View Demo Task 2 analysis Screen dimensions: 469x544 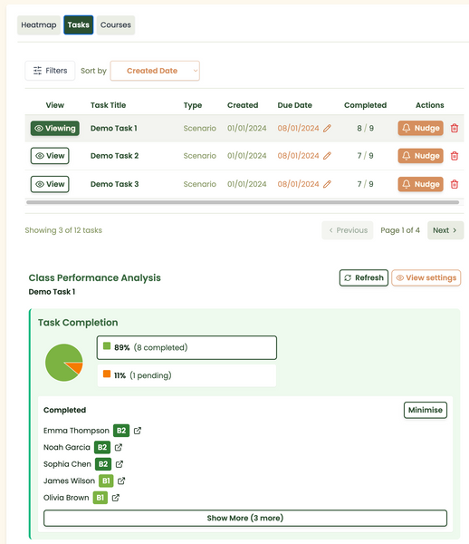pos(50,156)
